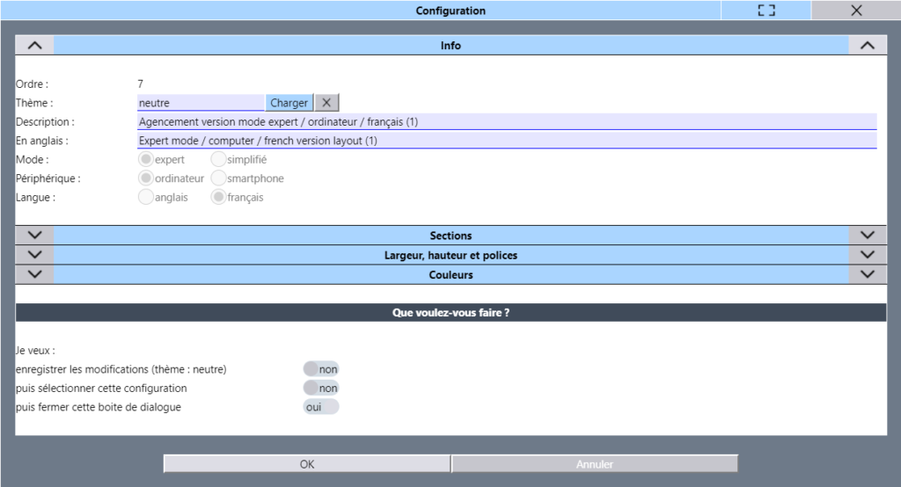901x487 pixels.
Task: Open the Couleurs section header
Action: (x=450, y=274)
